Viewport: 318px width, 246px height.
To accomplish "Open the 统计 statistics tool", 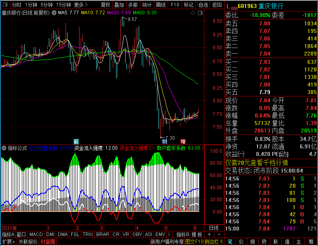I will tap(147, 5).
